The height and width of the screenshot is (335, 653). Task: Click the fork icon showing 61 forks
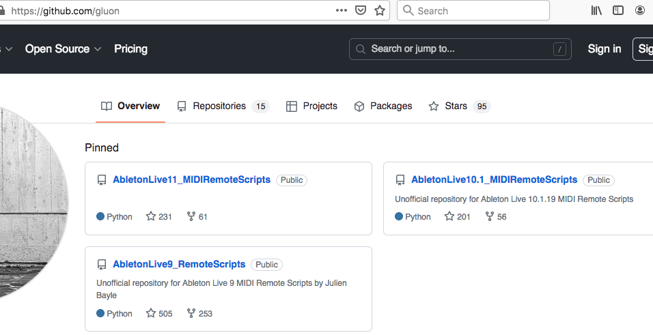pyautogui.click(x=191, y=216)
